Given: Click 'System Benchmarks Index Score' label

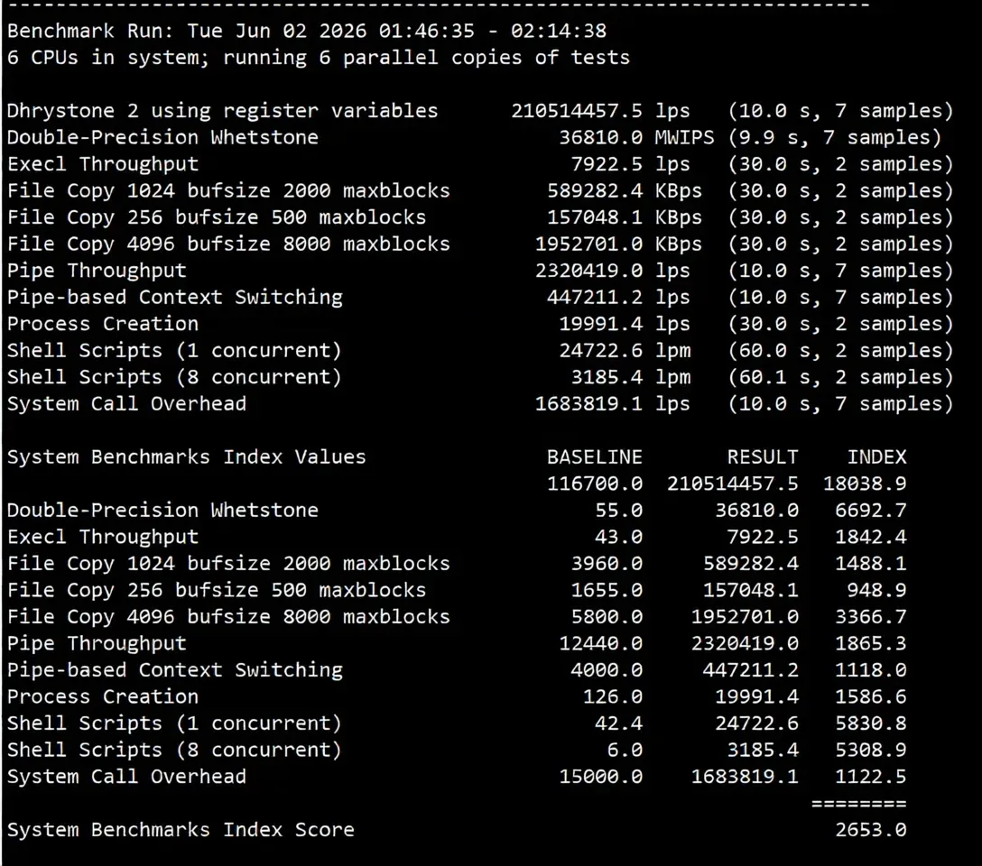Looking at the screenshot, I should [181, 830].
